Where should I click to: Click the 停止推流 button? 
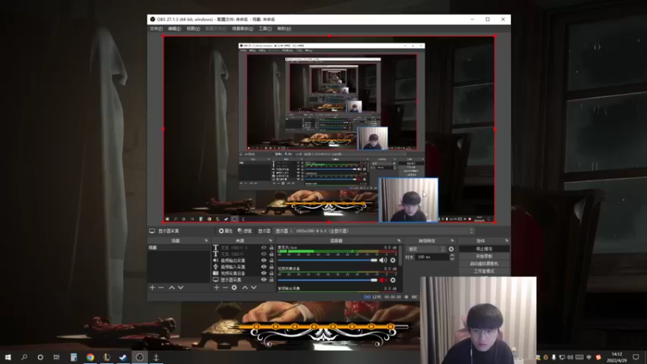click(x=484, y=249)
